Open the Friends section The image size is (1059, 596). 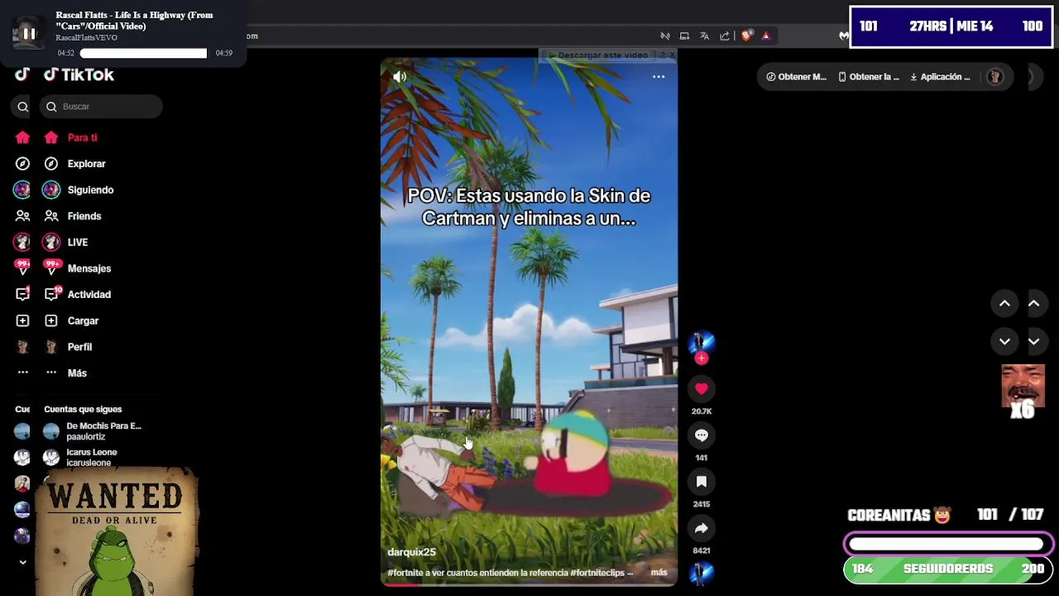click(x=84, y=216)
